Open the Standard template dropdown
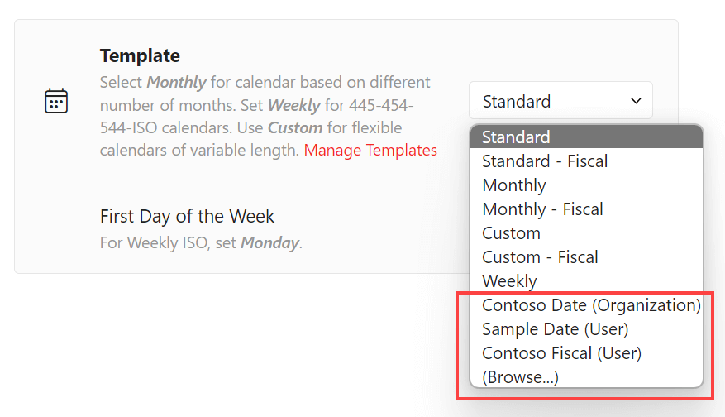The height and width of the screenshot is (417, 725). 560,100
